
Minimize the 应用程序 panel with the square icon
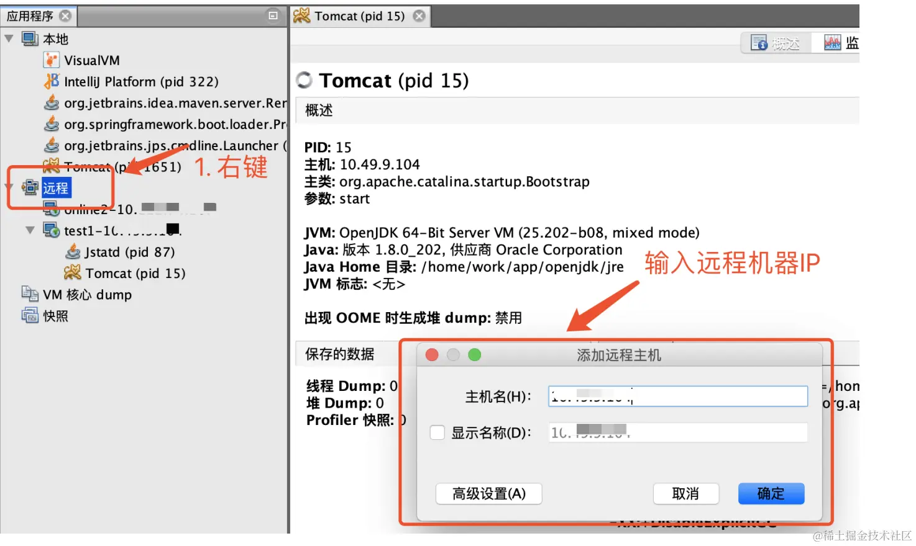click(273, 16)
